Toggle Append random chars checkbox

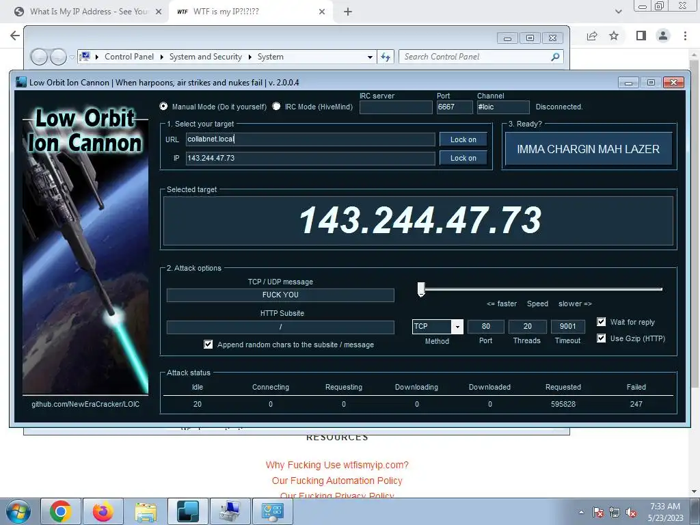208,345
